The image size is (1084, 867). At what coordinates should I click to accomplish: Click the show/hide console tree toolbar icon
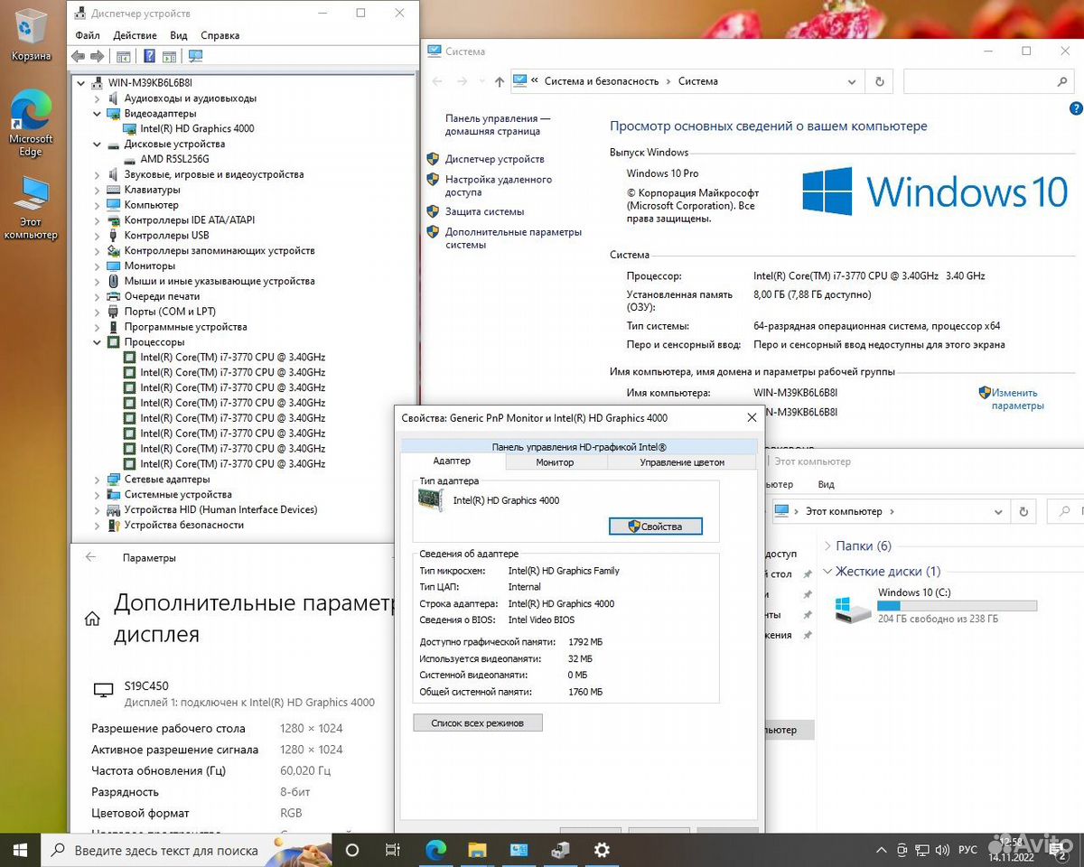[x=124, y=56]
